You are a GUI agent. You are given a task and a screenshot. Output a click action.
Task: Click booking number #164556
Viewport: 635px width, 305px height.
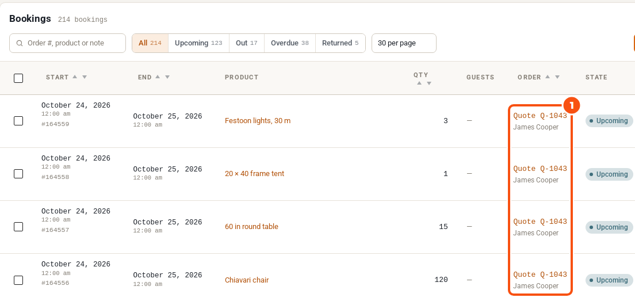tap(55, 284)
